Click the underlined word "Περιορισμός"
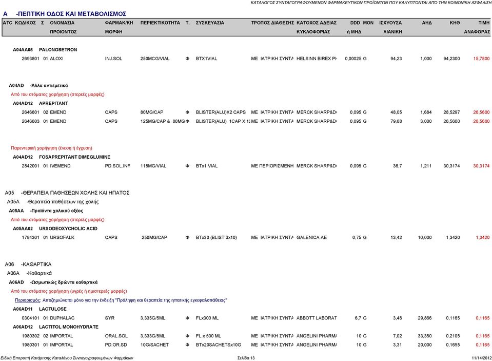This screenshot has width=492, height=361. pyautogui.click(x=28, y=300)
